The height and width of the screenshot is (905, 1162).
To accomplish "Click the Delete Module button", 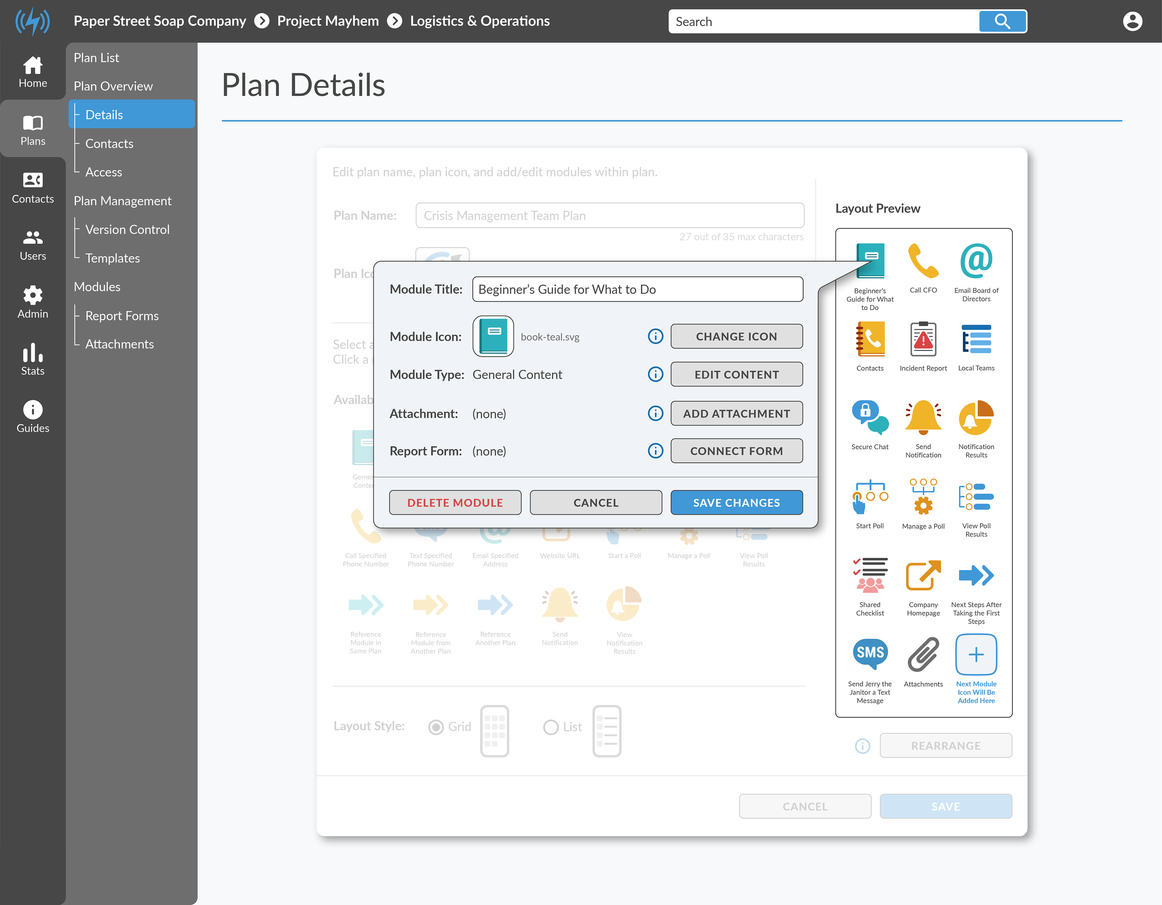I will (455, 503).
